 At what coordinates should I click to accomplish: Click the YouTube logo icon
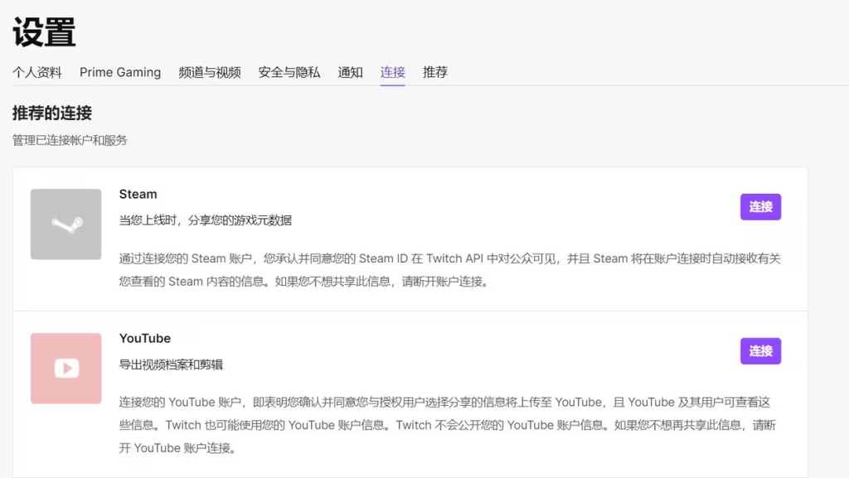pos(66,368)
